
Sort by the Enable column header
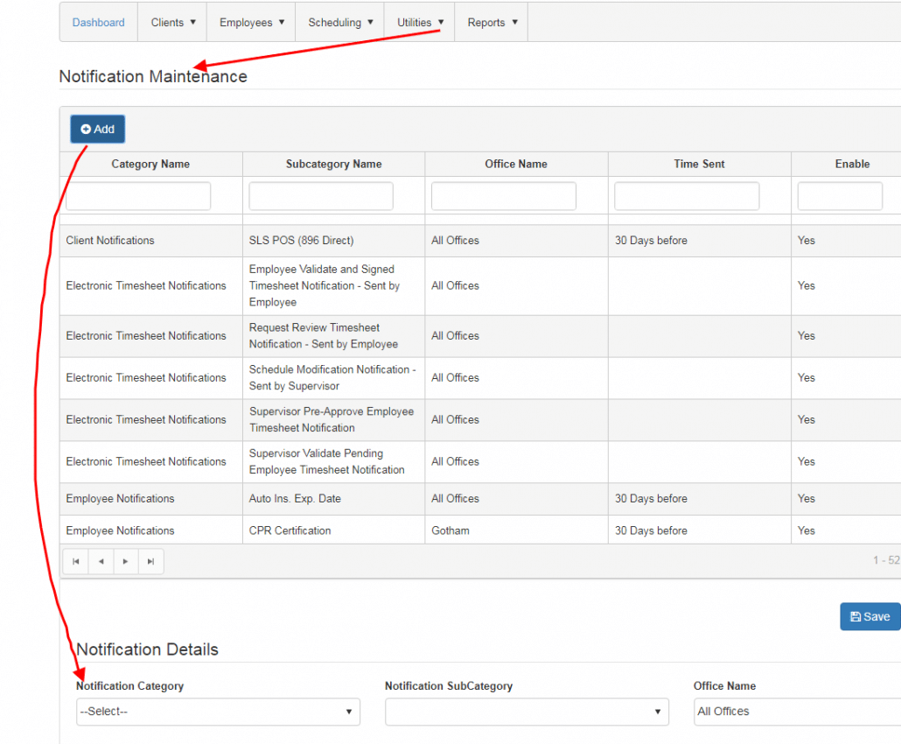tap(851, 164)
